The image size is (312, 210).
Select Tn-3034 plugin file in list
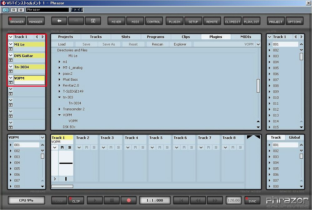point(75,103)
